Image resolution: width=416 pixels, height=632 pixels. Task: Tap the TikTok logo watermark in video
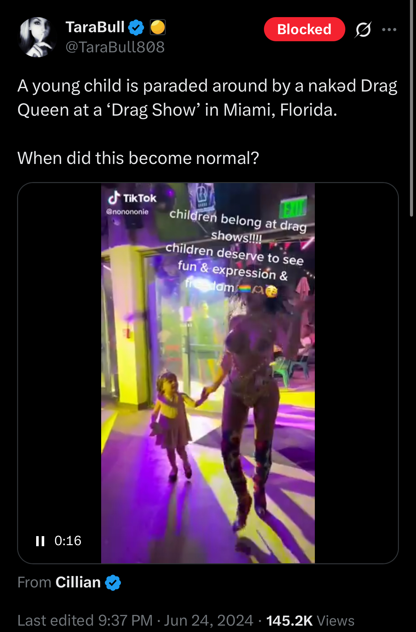(x=132, y=198)
